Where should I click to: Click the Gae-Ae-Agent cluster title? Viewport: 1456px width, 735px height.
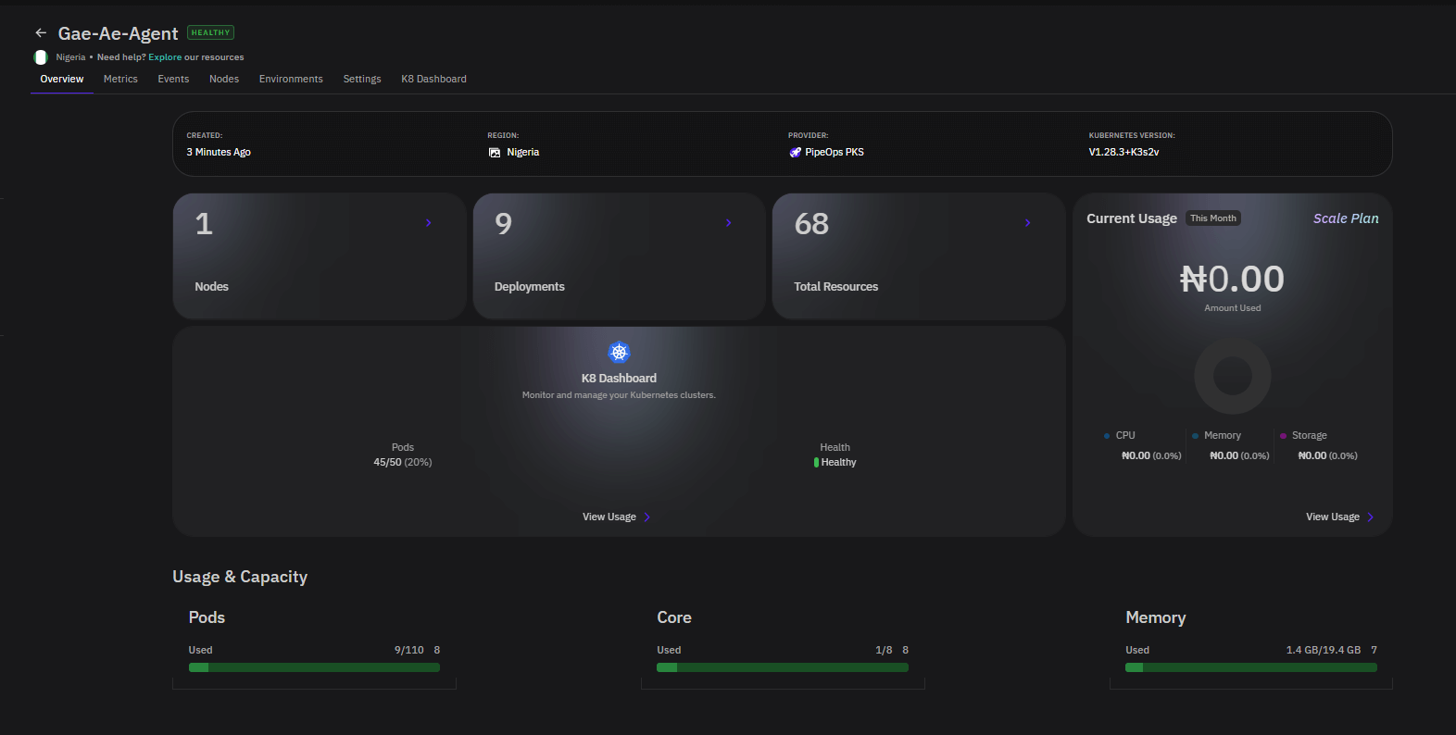(x=119, y=34)
